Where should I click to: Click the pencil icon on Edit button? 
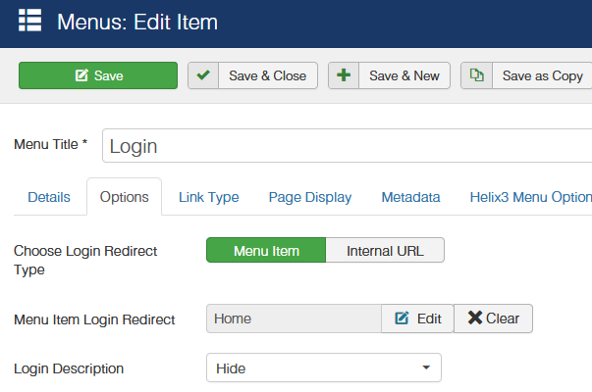coord(402,318)
